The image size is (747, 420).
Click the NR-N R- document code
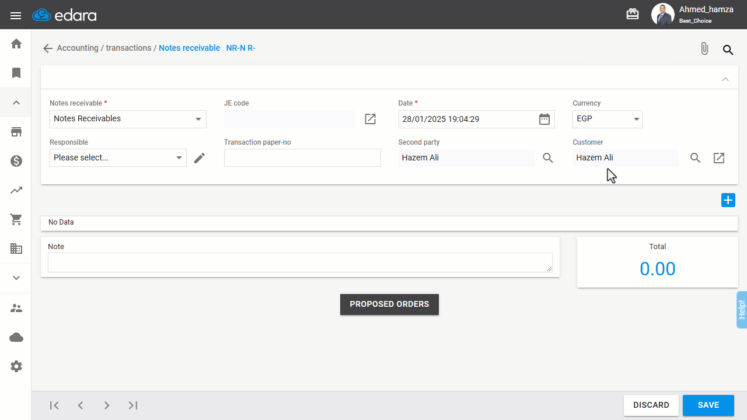point(241,48)
